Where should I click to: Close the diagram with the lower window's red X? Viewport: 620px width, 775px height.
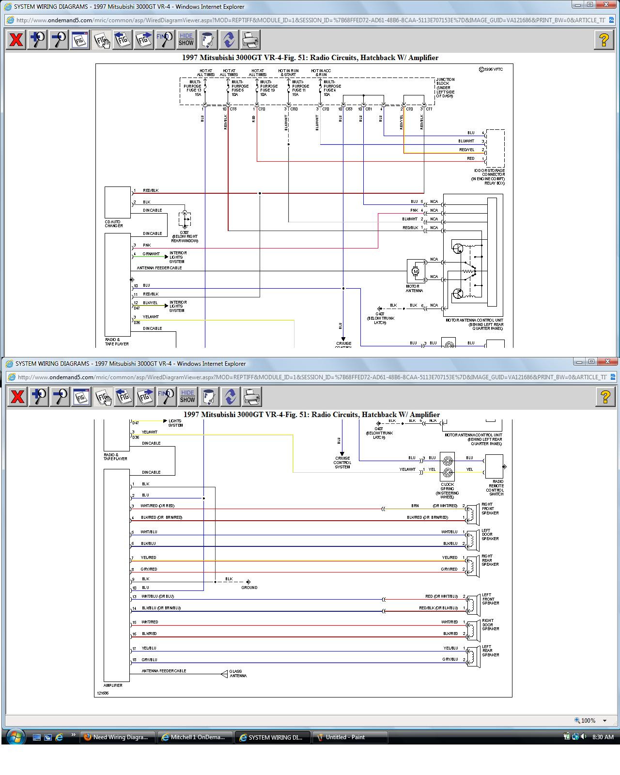pyautogui.click(x=17, y=397)
